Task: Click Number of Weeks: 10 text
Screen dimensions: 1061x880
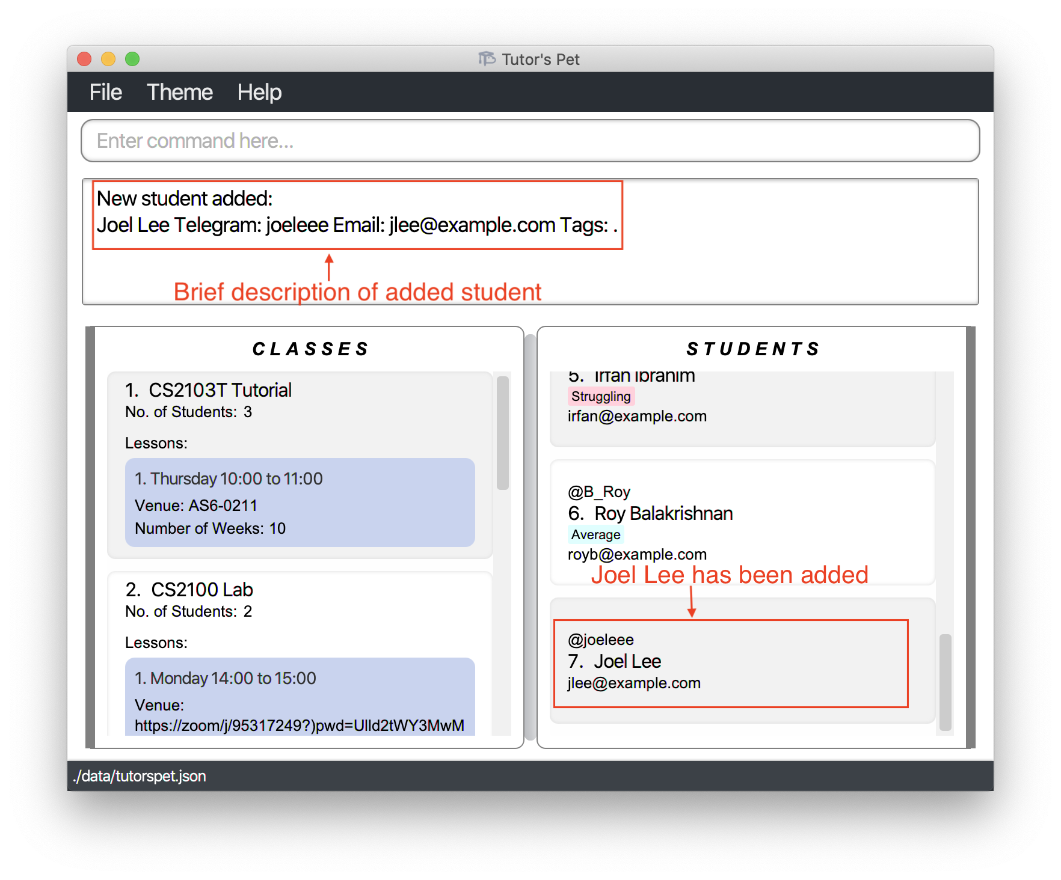Action: pyautogui.click(x=211, y=528)
